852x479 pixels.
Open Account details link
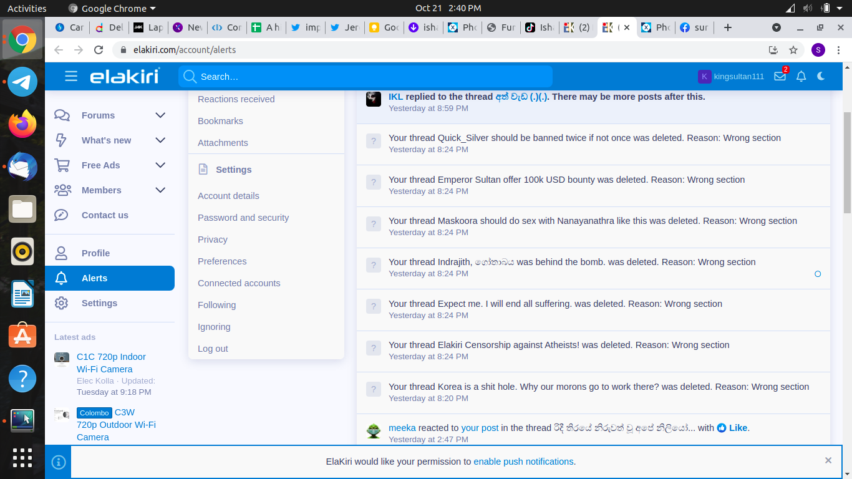228,196
